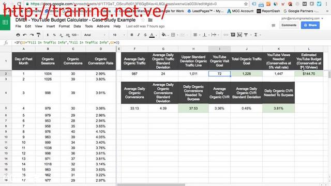Select cell with value $144.70
The image size is (331, 186).
[309, 73]
